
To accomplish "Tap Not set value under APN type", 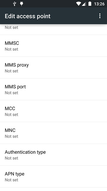I will (11, 180).
